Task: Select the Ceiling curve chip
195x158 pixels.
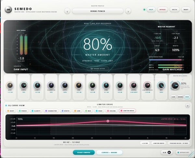Action: [x=111, y=111]
